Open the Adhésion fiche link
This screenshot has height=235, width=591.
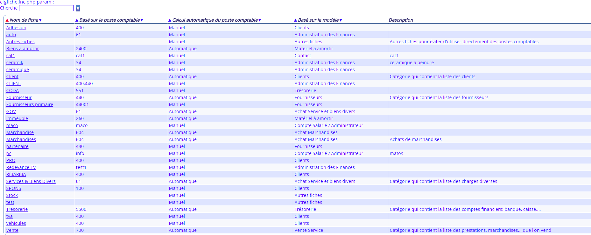pos(16,28)
